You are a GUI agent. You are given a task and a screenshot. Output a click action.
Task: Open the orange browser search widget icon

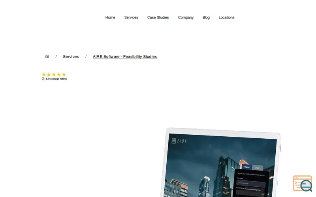(303, 184)
